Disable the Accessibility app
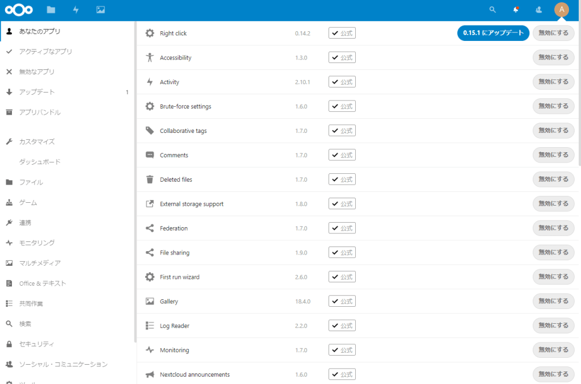The height and width of the screenshot is (384, 581). click(553, 57)
